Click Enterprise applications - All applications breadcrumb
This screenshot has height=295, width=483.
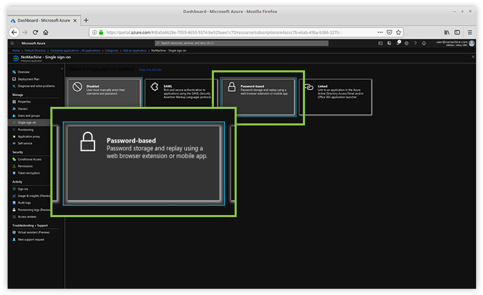(75, 50)
